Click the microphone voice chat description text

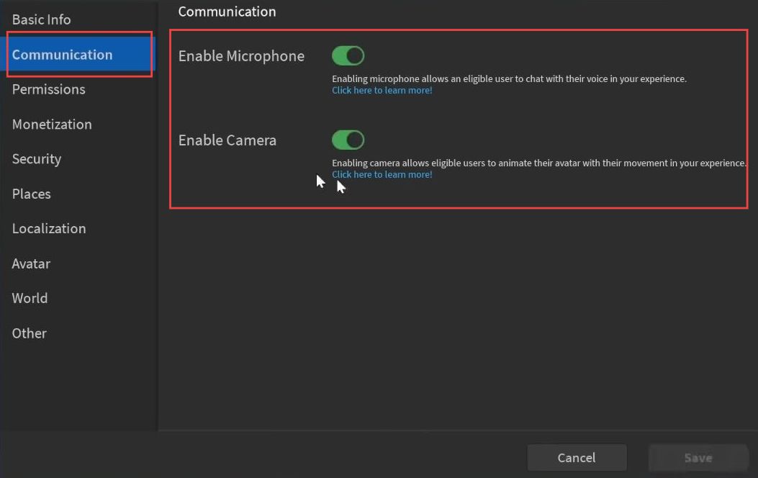[509, 79]
